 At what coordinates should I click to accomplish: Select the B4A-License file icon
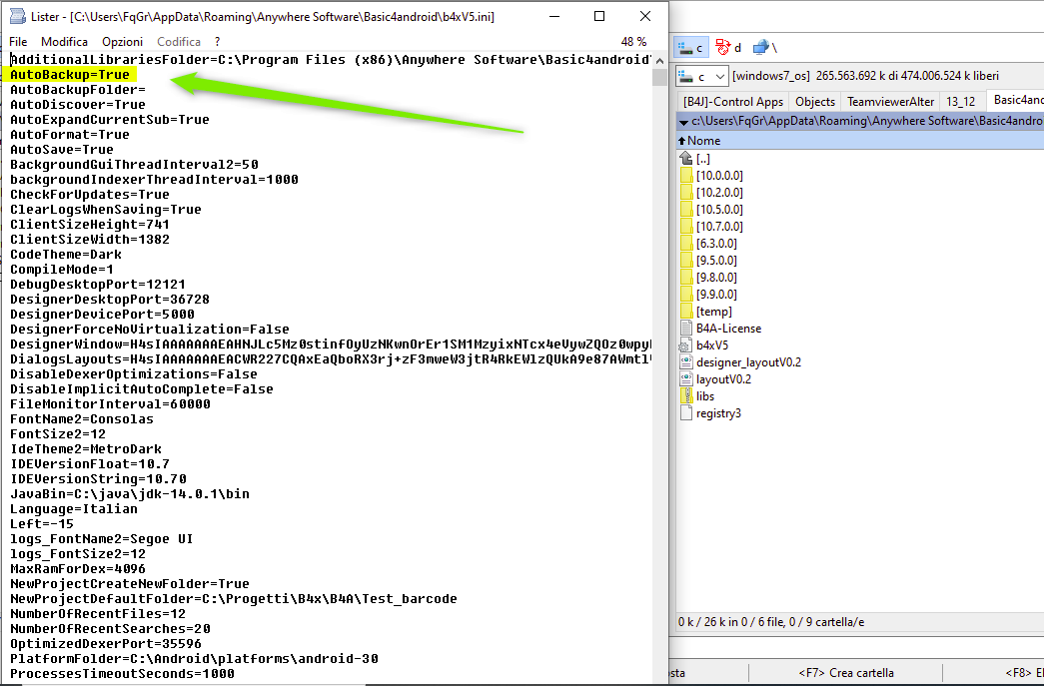point(686,329)
